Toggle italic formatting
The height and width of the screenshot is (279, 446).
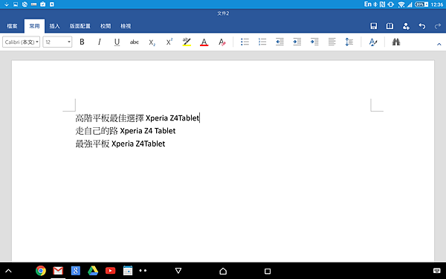100,42
